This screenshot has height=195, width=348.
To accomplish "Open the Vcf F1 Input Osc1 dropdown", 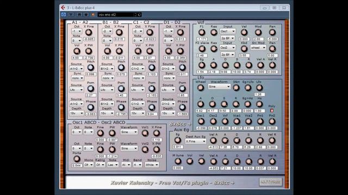I will 227,31.
